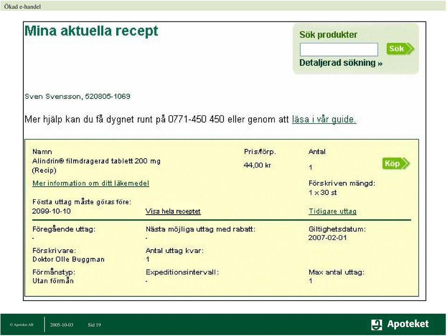Click Förskriven mängd value 1 x 30 st
This screenshot has height=336, width=448.
point(322,193)
